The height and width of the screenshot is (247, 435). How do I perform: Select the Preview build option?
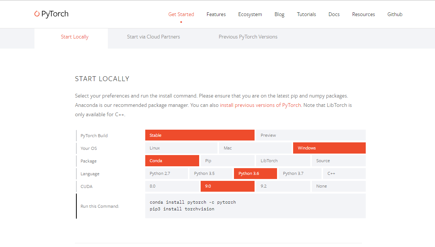311,135
